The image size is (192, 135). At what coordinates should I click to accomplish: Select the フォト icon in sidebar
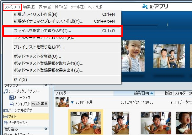pyautogui.click(x=5, y=116)
